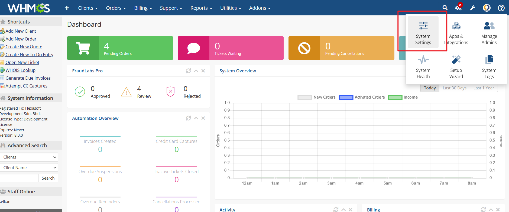Image resolution: width=509 pixels, height=212 pixels.
Task: Click the WHMCS logo
Action: tap(29, 8)
